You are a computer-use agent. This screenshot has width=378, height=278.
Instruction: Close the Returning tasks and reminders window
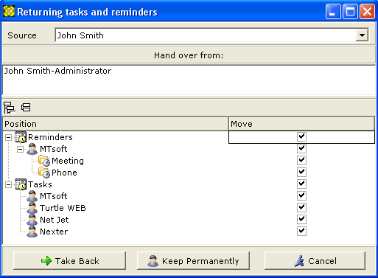pyautogui.click(x=367, y=12)
